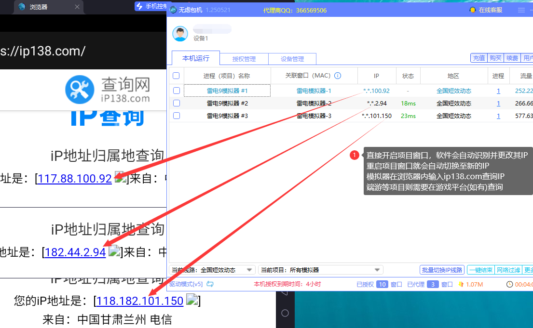Click the globe icon on the 浏览器 tab
This screenshot has height=328, width=533.
22,7
